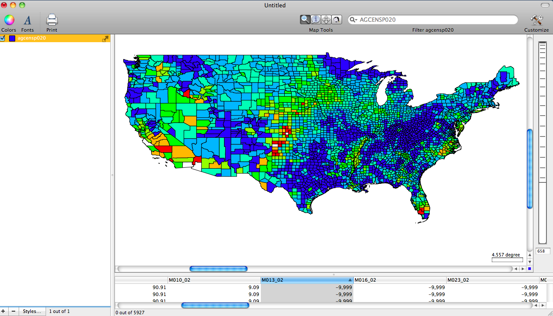Choose the Lasso selection map tool
The width and height of the screenshot is (553, 316).
coord(336,19)
